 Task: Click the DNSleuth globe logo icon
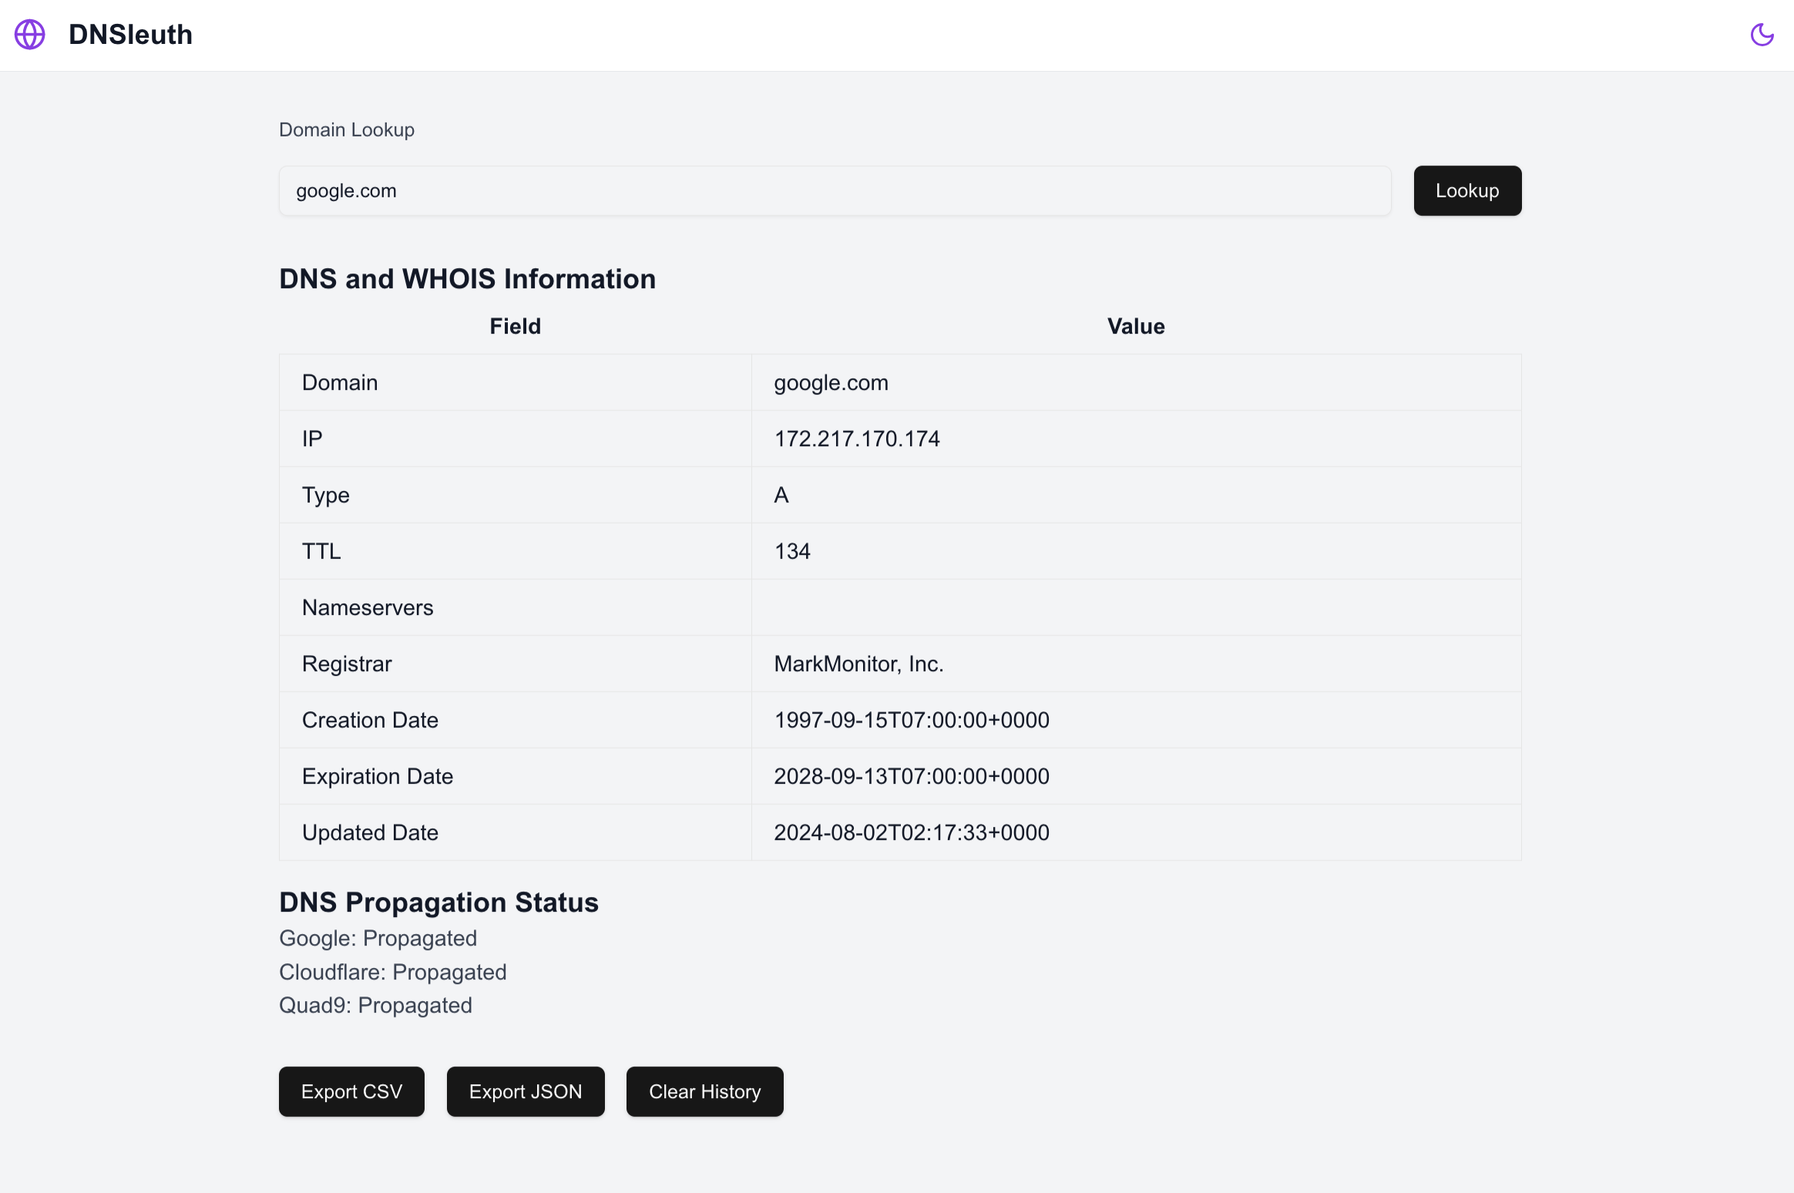tap(30, 35)
